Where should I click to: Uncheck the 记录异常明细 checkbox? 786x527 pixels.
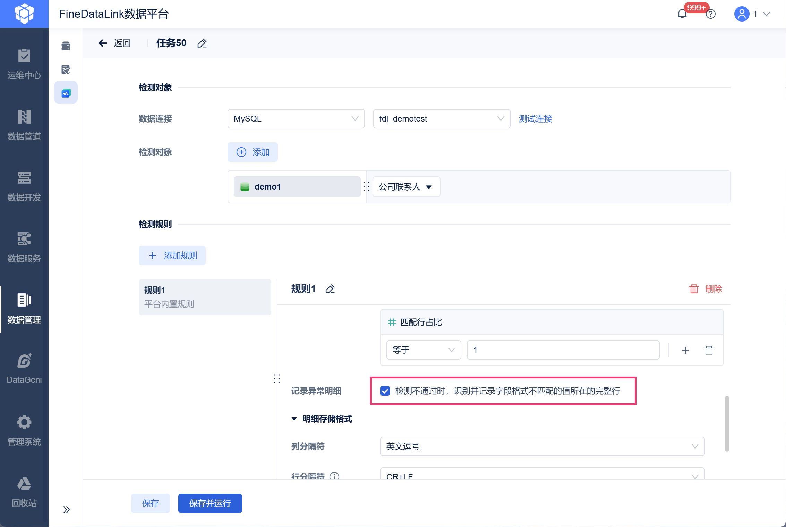385,391
